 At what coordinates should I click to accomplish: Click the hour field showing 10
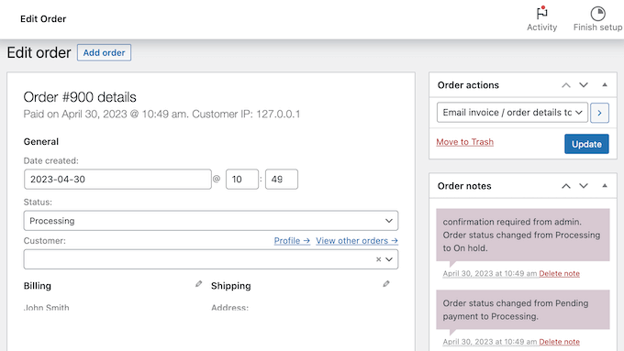(242, 180)
